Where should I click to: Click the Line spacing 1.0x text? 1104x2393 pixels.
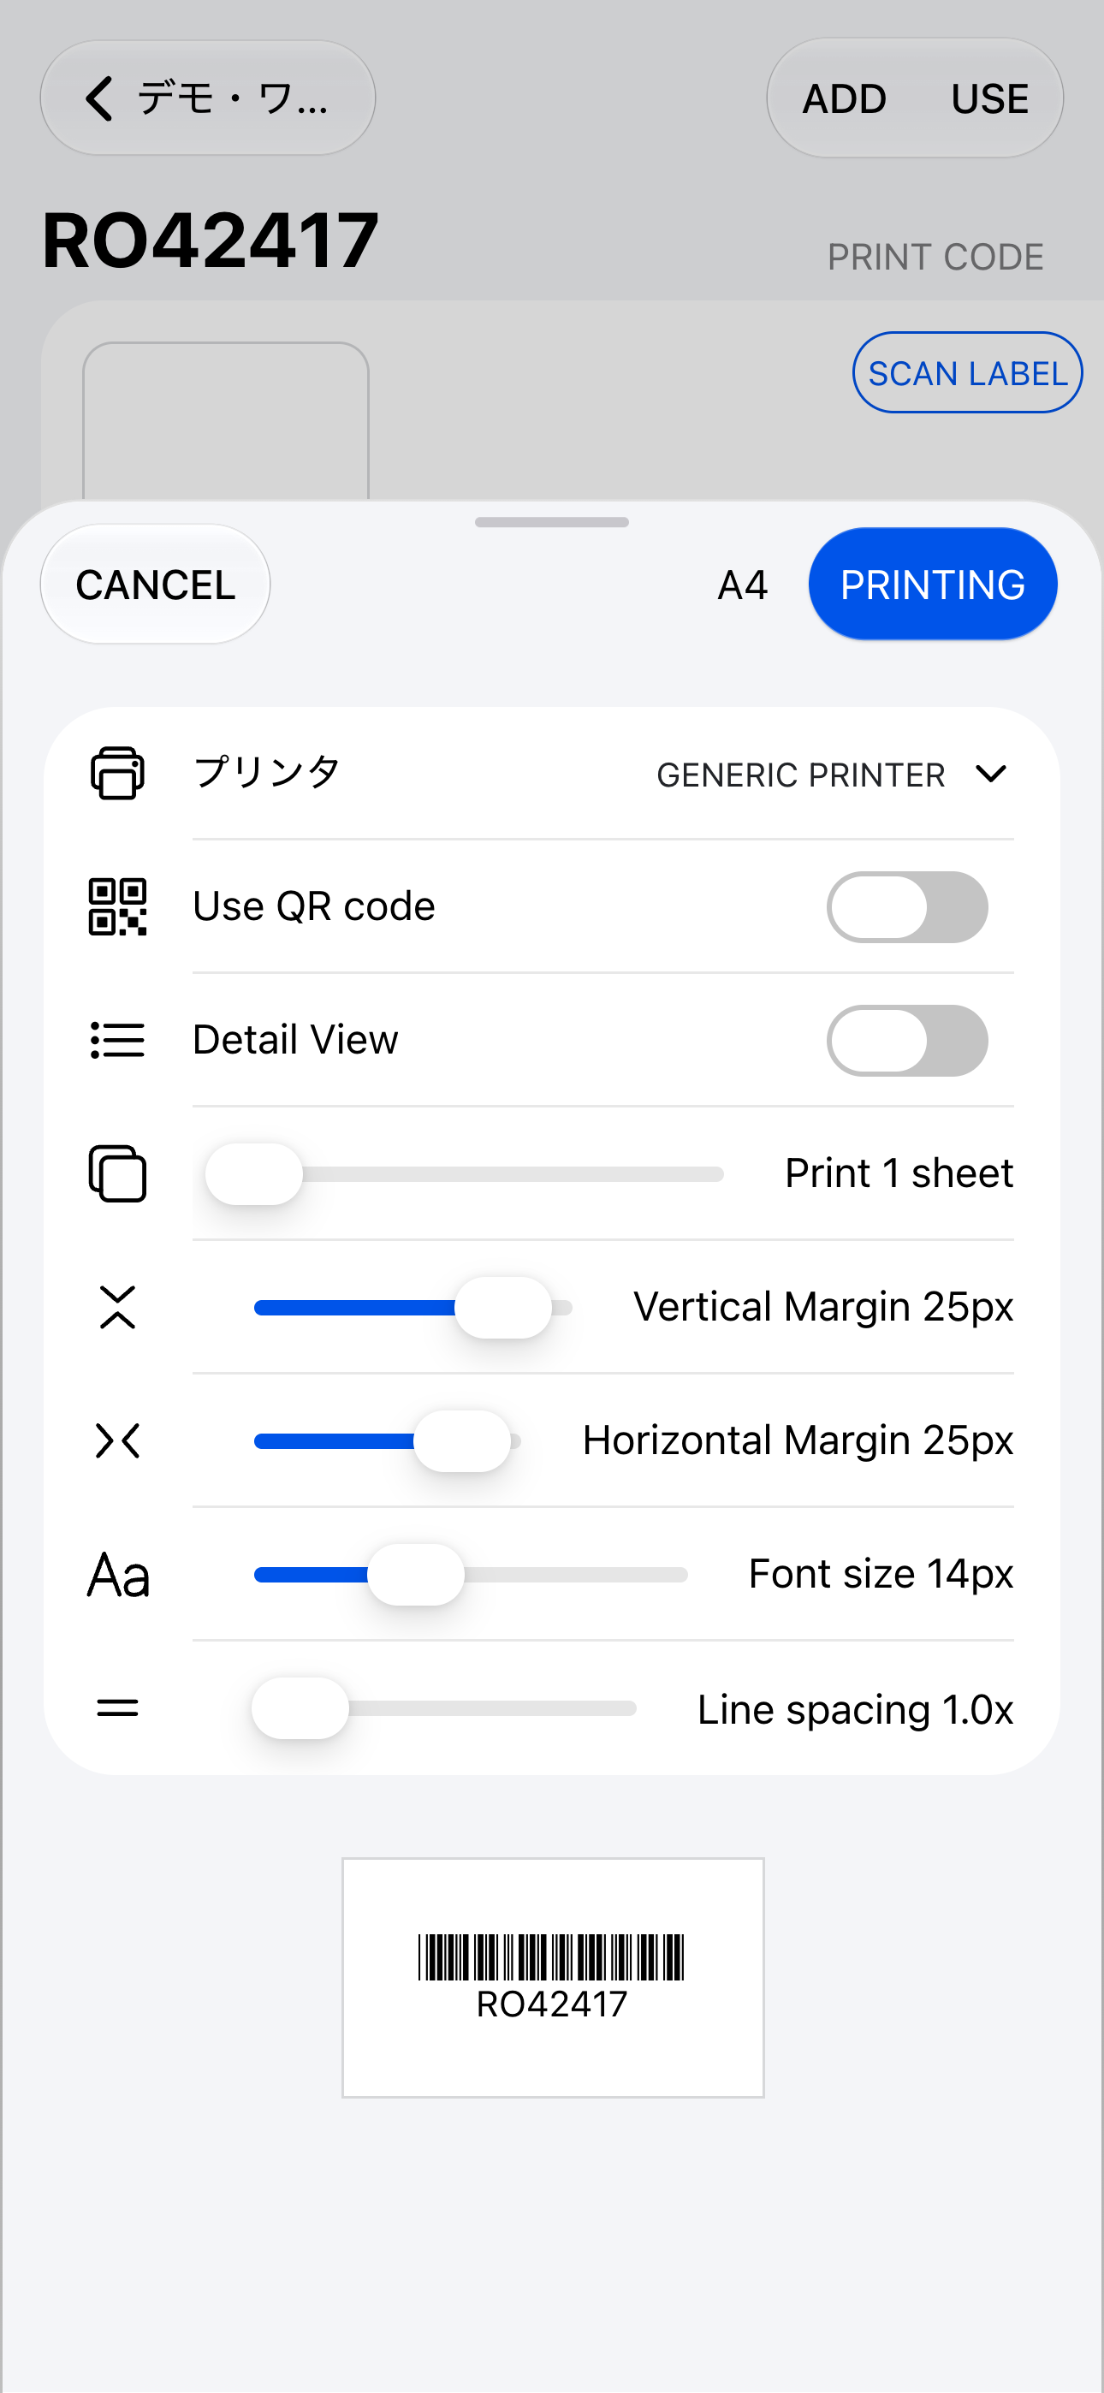855,1709
